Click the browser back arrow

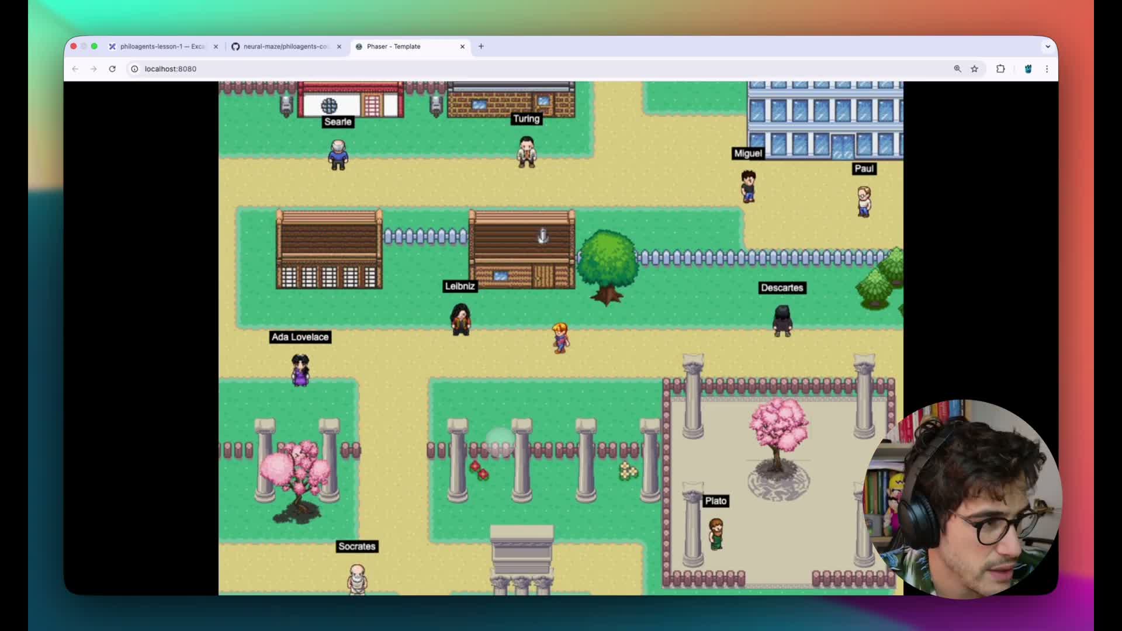coord(75,69)
